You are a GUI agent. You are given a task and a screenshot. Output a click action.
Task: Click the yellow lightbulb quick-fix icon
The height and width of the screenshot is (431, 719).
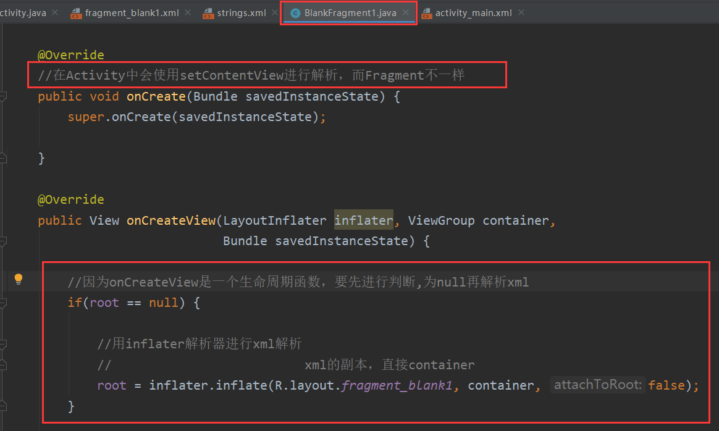coord(19,278)
